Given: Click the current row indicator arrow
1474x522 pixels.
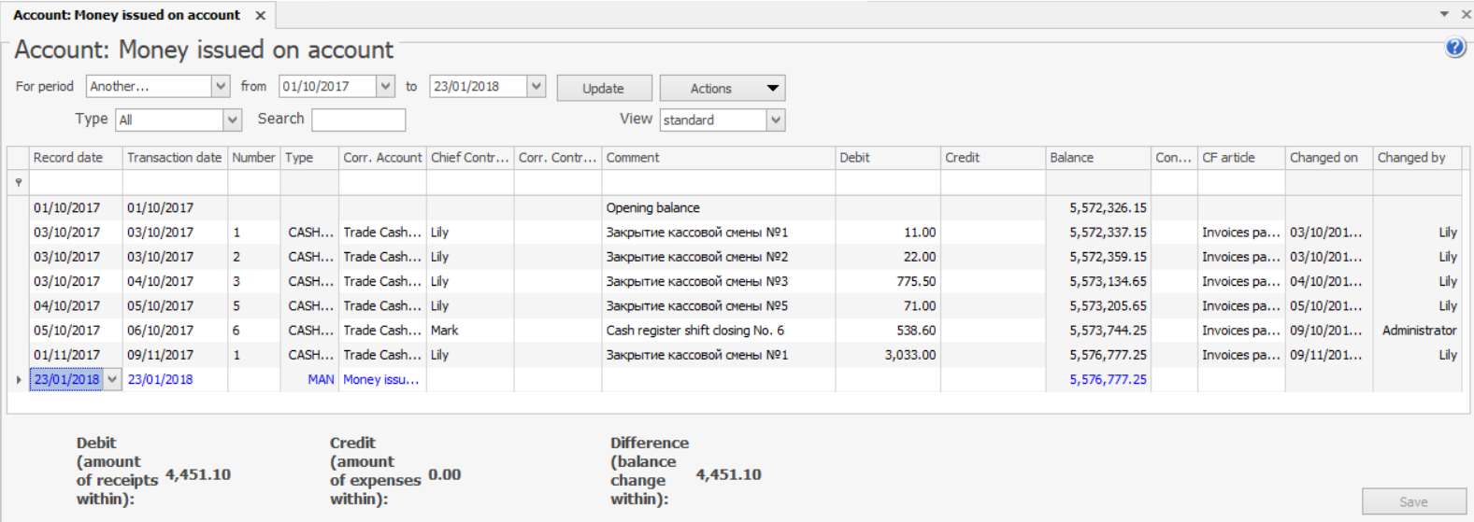Looking at the screenshot, I should coord(18,380).
